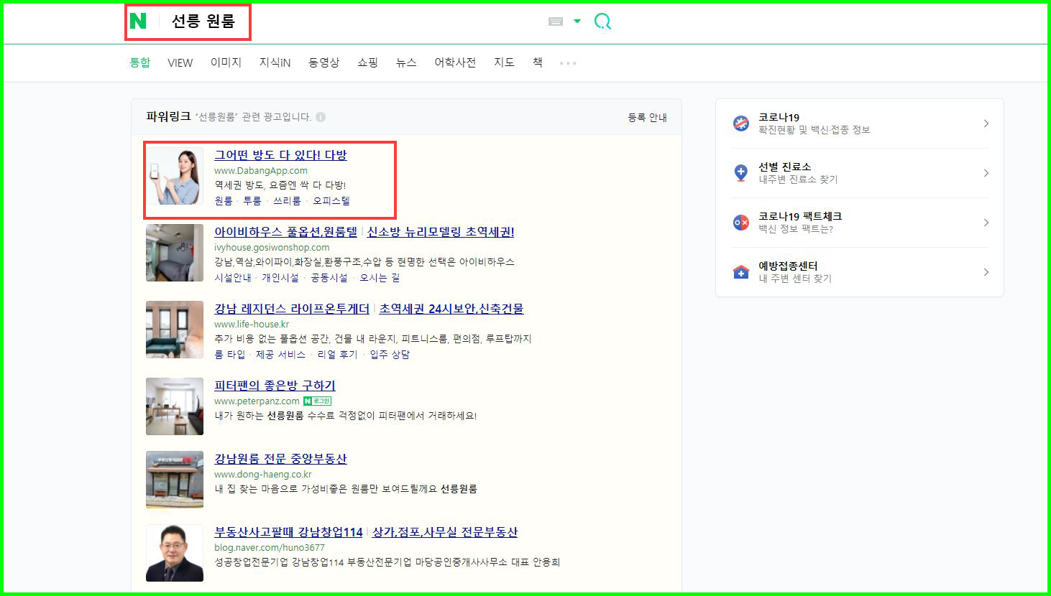Open the 오피스텔 sublink under Dabang
1051x596 pixels.
point(331,201)
